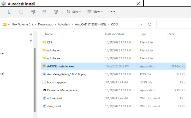The width and height of the screenshot is (191, 118).
Task: Expand chevron after Autodesk breadcrumb
Action: (73, 24)
